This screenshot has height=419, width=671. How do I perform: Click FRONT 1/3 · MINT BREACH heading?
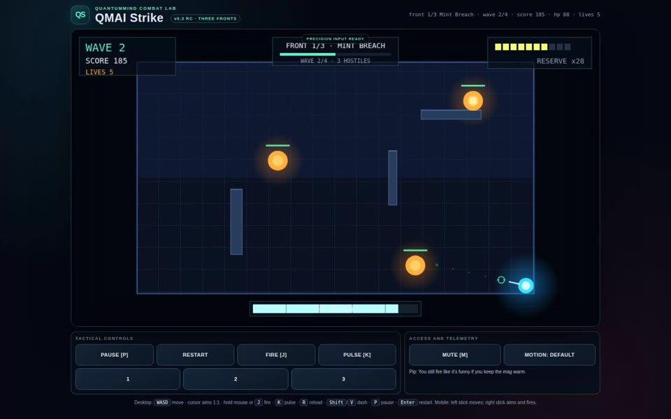click(335, 46)
